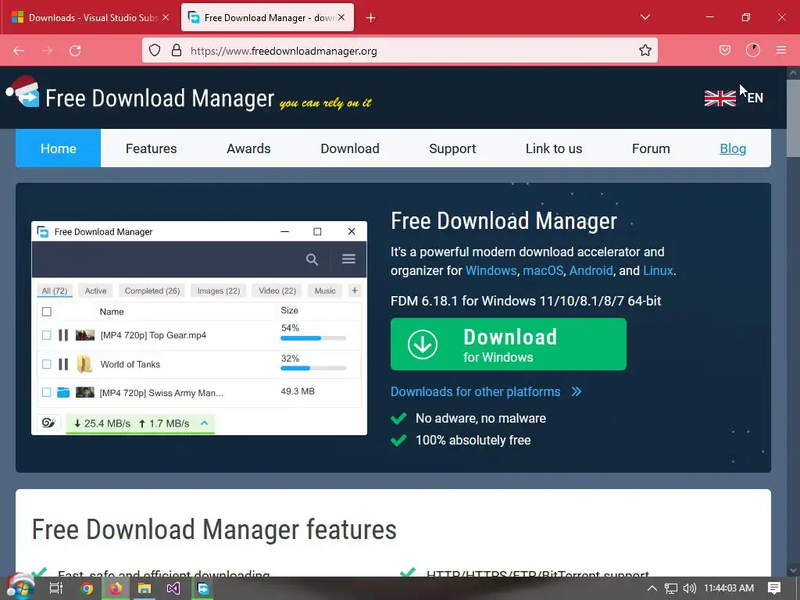The height and width of the screenshot is (600, 800).
Task: Open the Blog link
Action: (733, 148)
